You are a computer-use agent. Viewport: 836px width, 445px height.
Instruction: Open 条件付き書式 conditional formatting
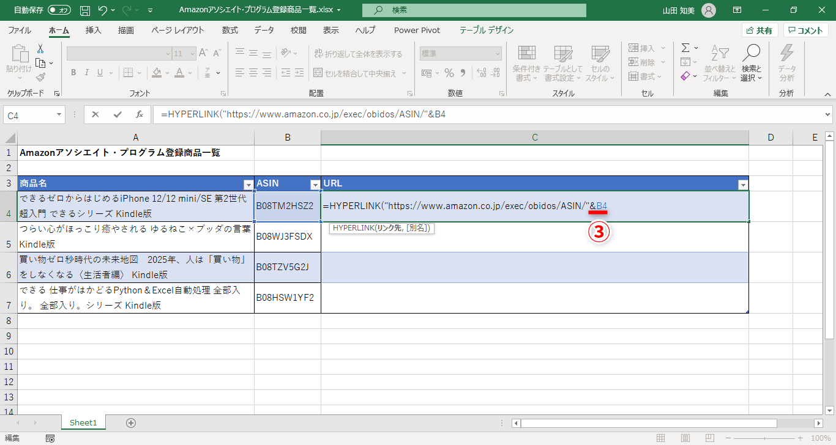tap(526, 64)
